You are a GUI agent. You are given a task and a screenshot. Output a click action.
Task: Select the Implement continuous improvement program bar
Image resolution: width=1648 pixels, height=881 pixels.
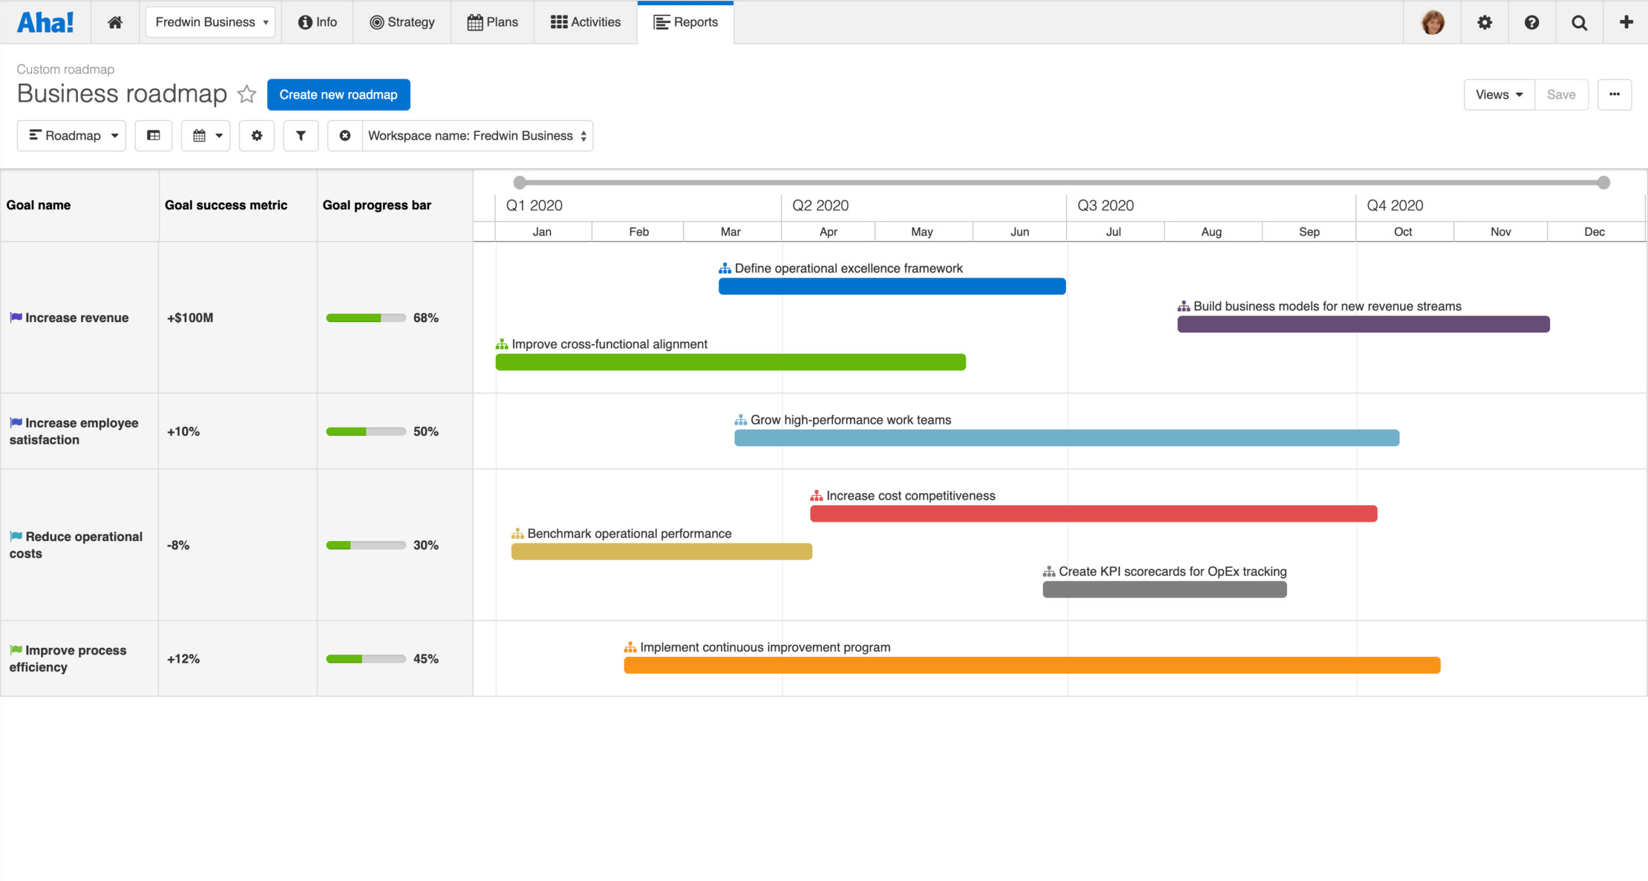[x=1030, y=665]
